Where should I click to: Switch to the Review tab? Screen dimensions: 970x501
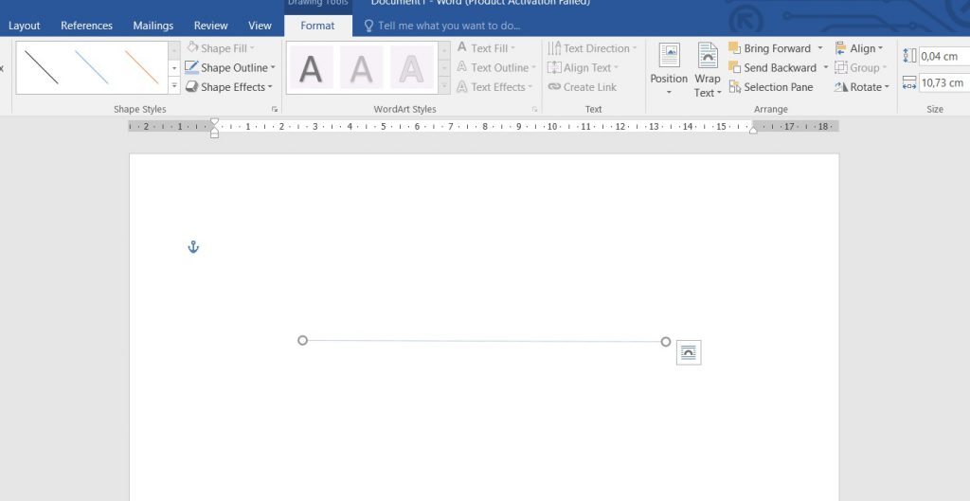point(211,26)
